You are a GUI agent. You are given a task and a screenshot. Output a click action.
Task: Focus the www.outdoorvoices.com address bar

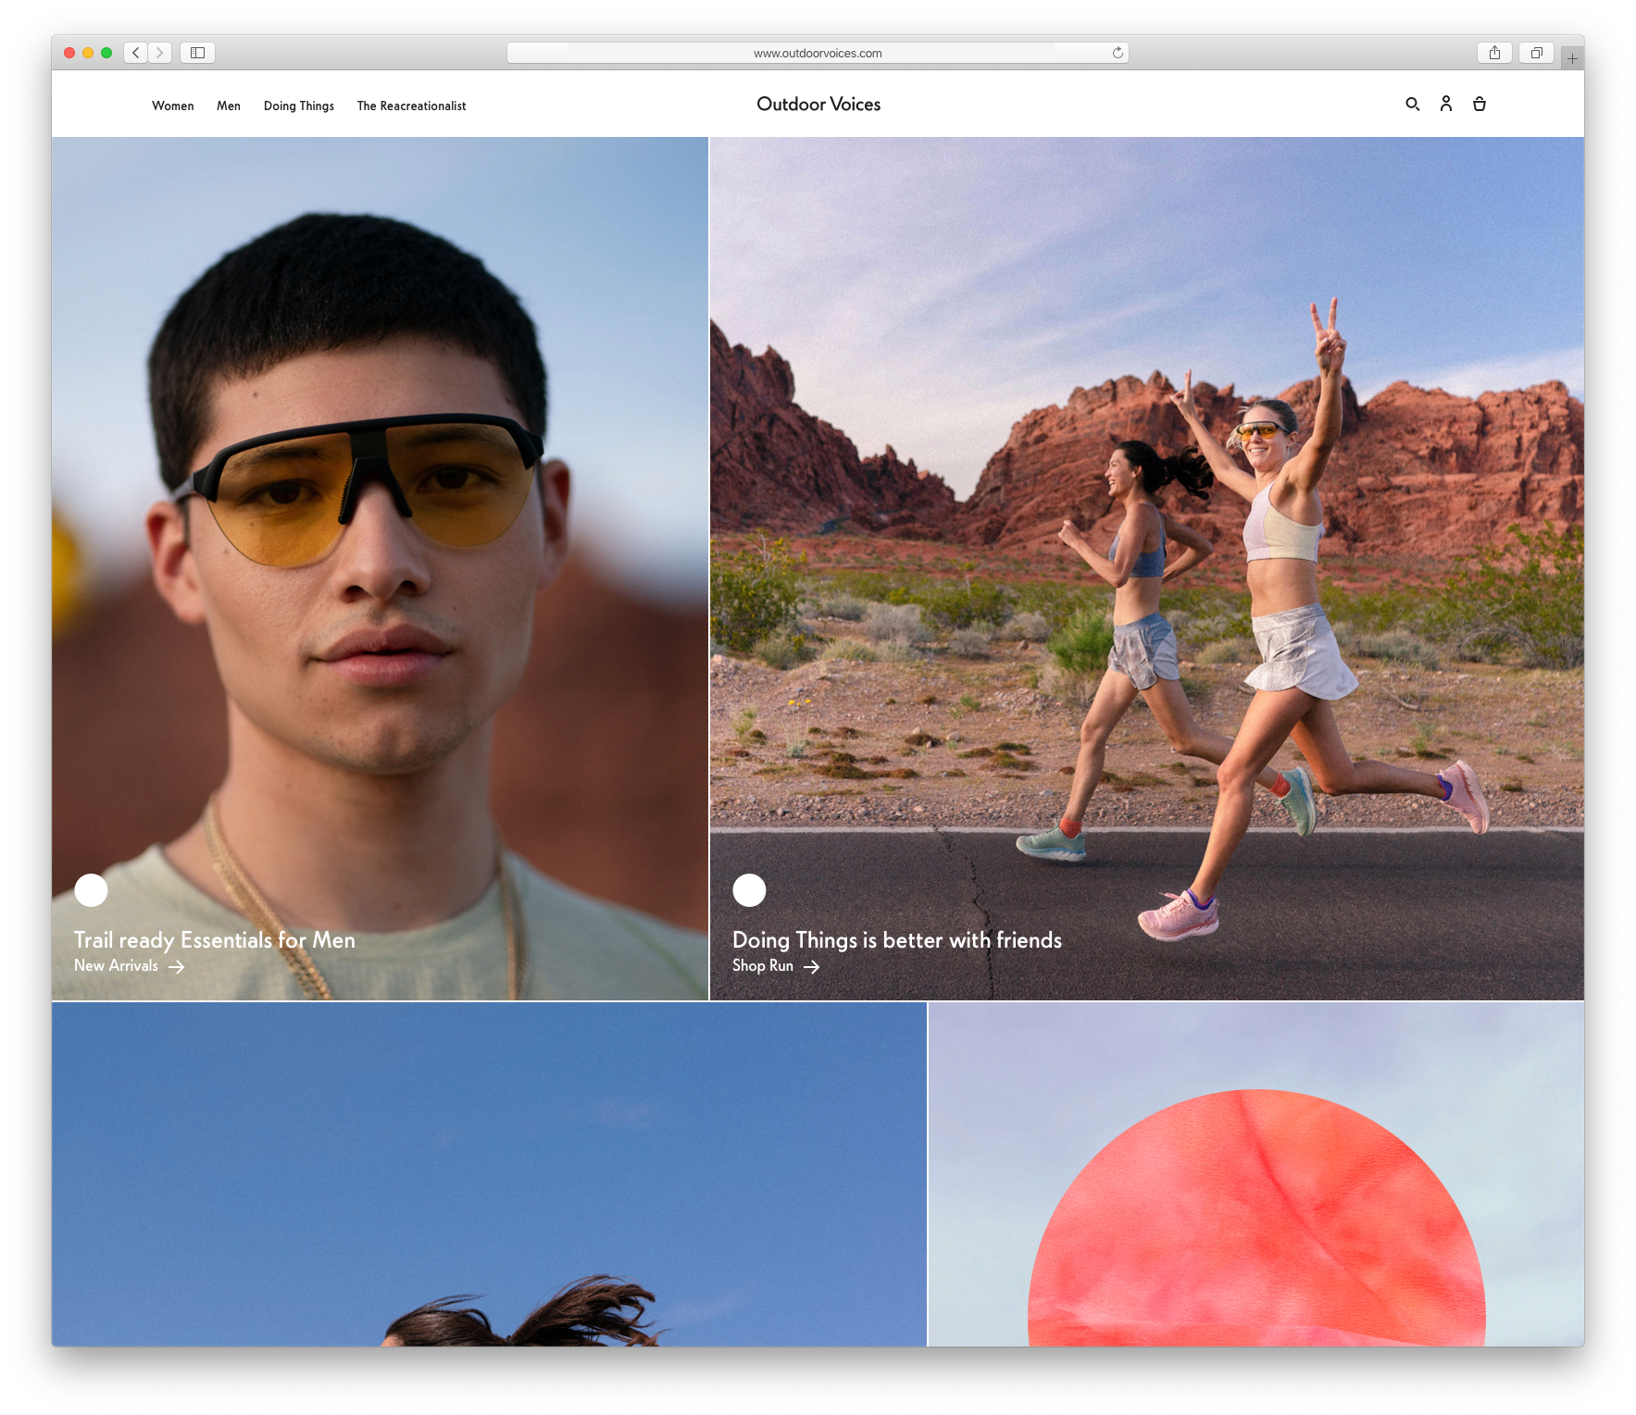pyautogui.click(x=818, y=53)
